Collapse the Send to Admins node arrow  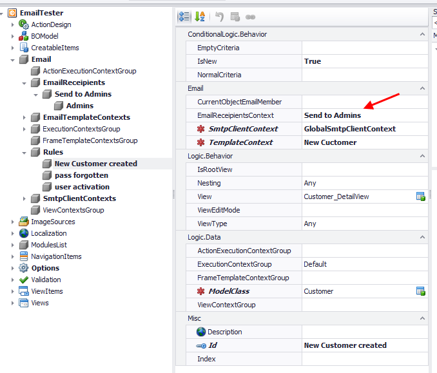(35, 95)
